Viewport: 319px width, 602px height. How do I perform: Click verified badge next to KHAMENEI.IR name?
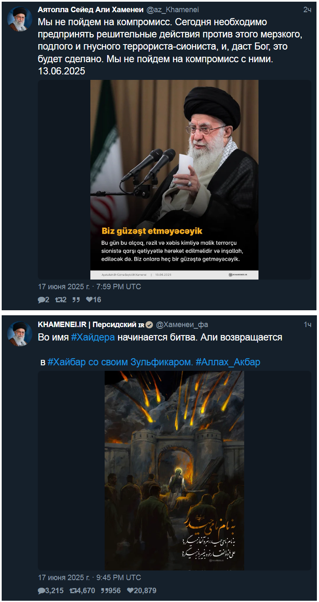[149, 325]
